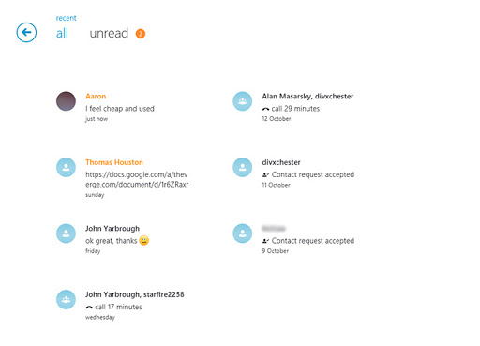
Task: Open Thomas Houston's conversation name
Action: click(x=114, y=162)
